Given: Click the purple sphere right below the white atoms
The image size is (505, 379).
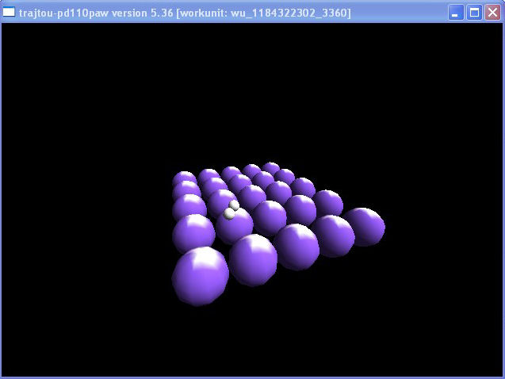Looking at the screenshot, I should 237,227.
